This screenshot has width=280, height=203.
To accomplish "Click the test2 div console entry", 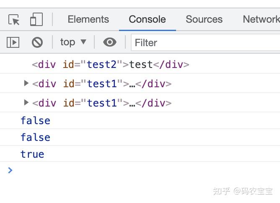I will coord(111,65).
